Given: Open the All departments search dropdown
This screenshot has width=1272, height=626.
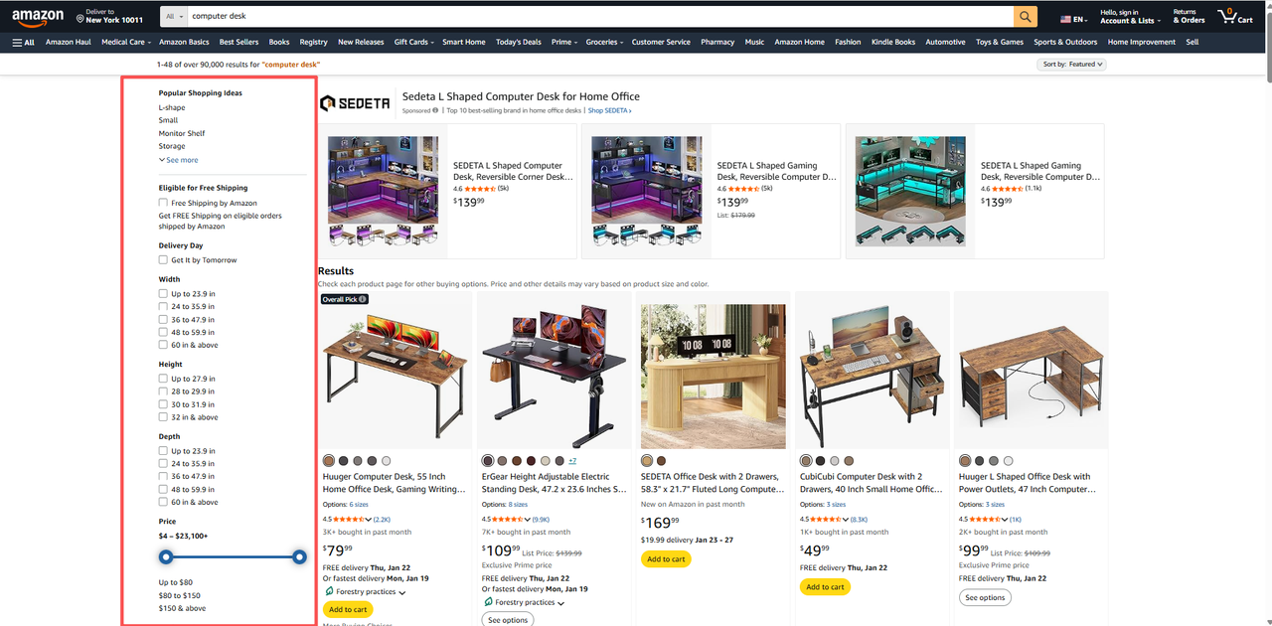Looking at the screenshot, I should (x=174, y=16).
